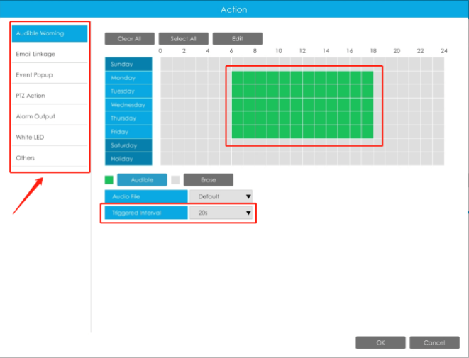
Task: Expand the Audio File dropdown
Action: click(x=221, y=196)
